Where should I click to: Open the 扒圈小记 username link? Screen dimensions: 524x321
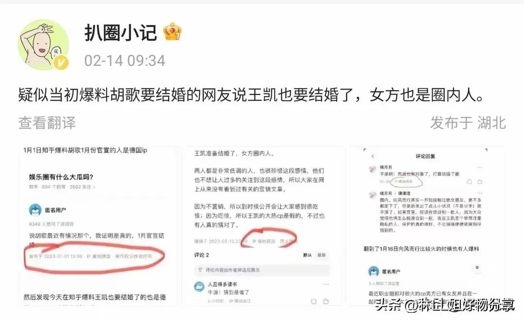point(121,32)
